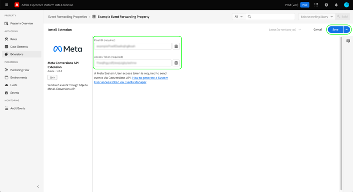The width and height of the screenshot is (353, 192).
Task: Open the All search filter dropdown
Action: click(239, 16)
